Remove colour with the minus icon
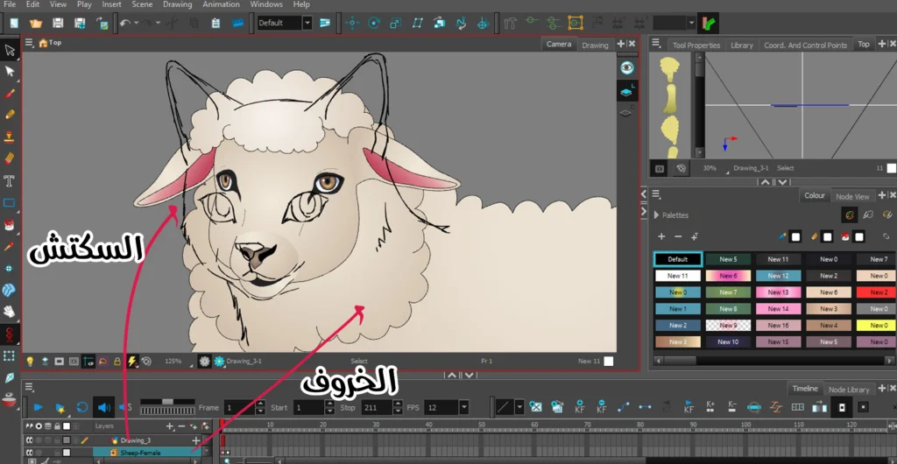The height and width of the screenshot is (464, 897). click(x=678, y=236)
